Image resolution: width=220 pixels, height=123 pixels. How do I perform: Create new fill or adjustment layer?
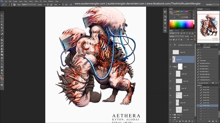point(183,121)
